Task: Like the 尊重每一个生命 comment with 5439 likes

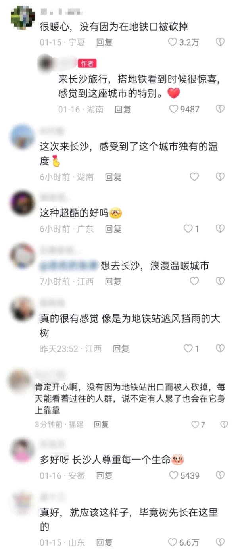Action: coord(174,475)
